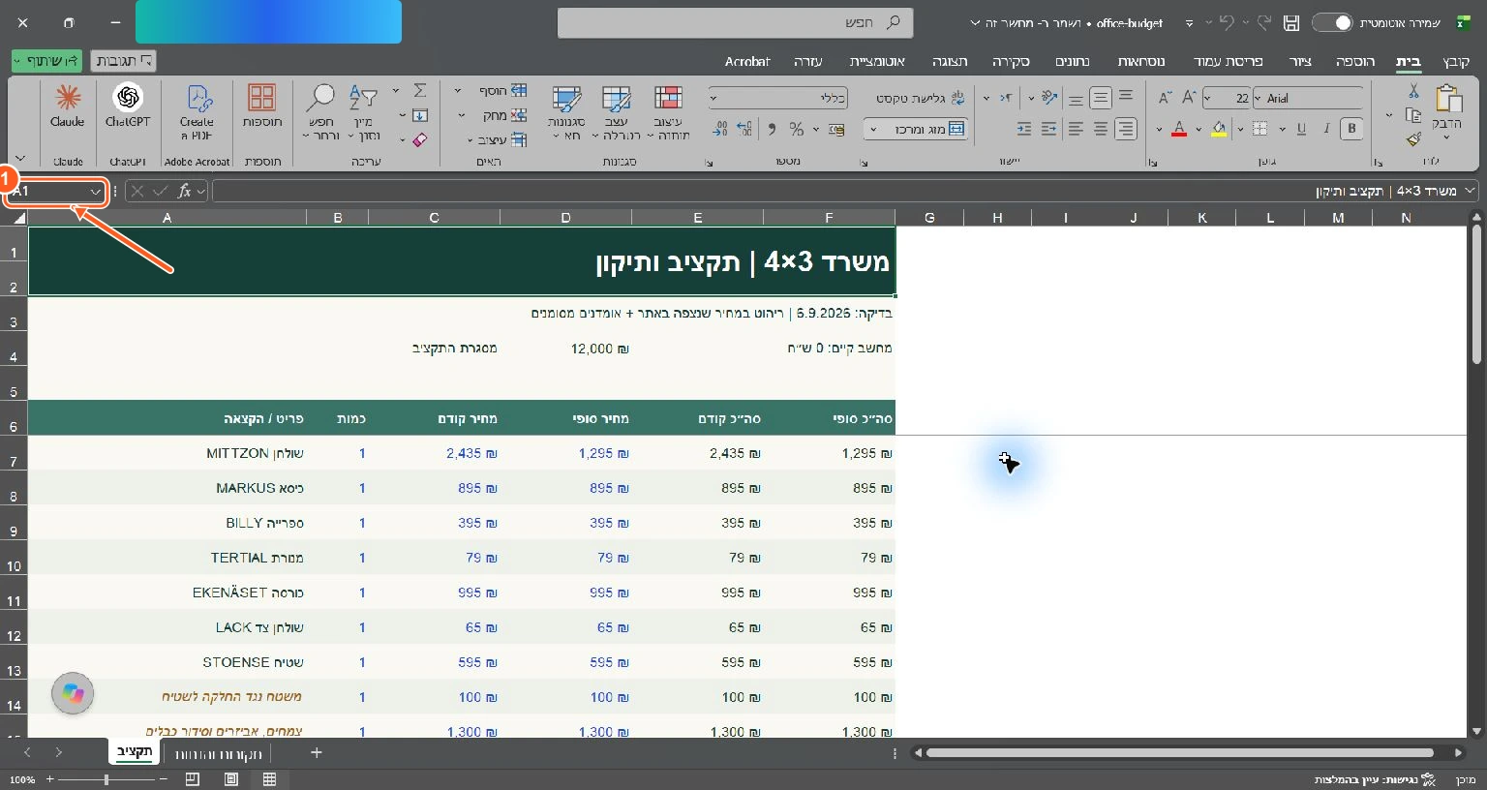Open Cell Styles icon
This screenshot has height=790, width=1487.
(566, 99)
